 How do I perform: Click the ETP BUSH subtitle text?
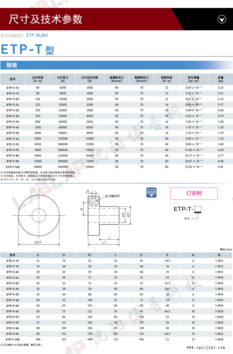pos(37,35)
